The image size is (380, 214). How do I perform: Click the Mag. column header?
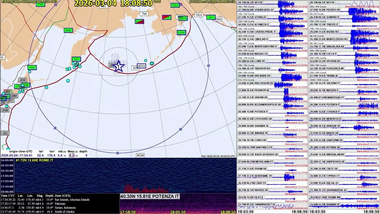pos(40,196)
